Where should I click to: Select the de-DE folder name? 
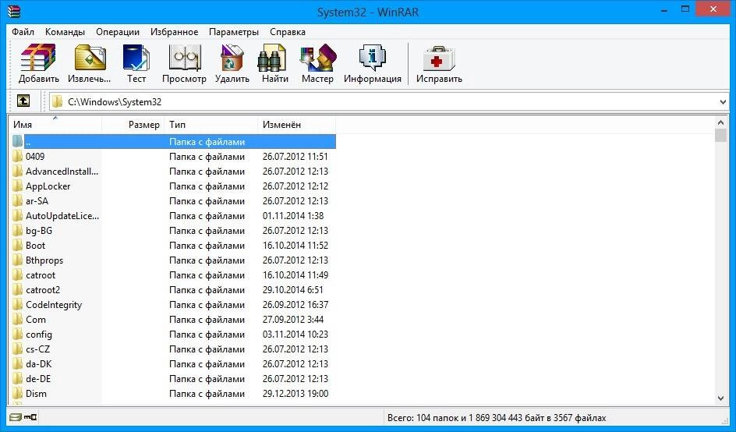pos(38,378)
